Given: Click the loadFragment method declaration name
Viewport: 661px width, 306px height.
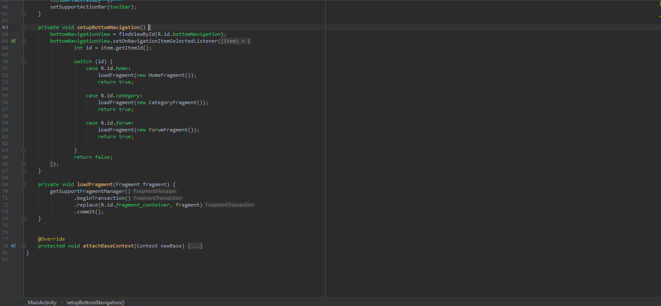Looking at the screenshot, I should (x=95, y=184).
